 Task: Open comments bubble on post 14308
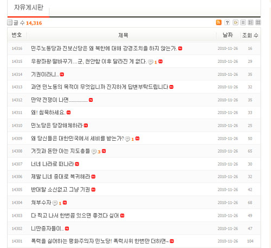94,151
